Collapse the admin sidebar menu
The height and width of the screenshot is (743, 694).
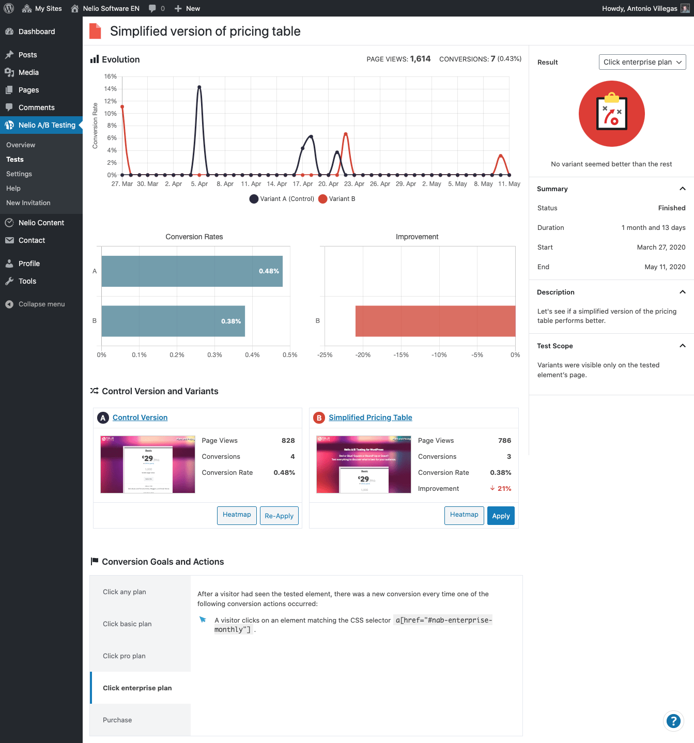pyautogui.click(x=41, y=304)
